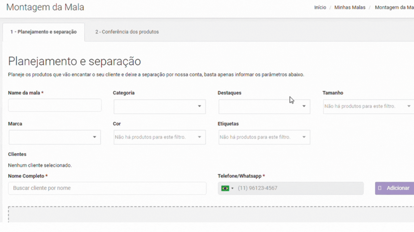Click the Nome Completo field label
The height and width of the screenshot is (232, 414).
pos(26,176)
